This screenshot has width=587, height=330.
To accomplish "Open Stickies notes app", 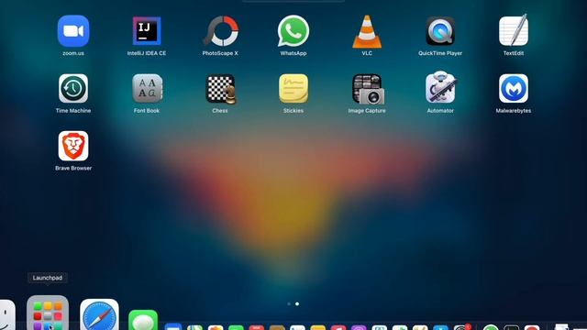I will [x=293, y=88].
